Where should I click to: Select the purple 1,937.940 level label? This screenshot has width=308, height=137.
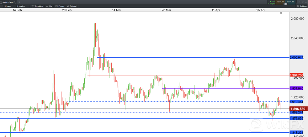tap(296, 88)
